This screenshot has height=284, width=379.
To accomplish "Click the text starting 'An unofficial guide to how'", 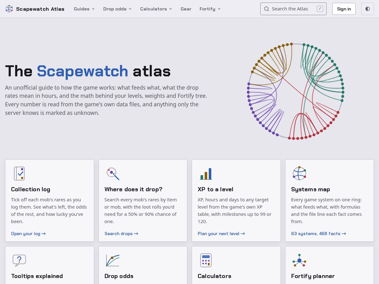I will [106, 100].
